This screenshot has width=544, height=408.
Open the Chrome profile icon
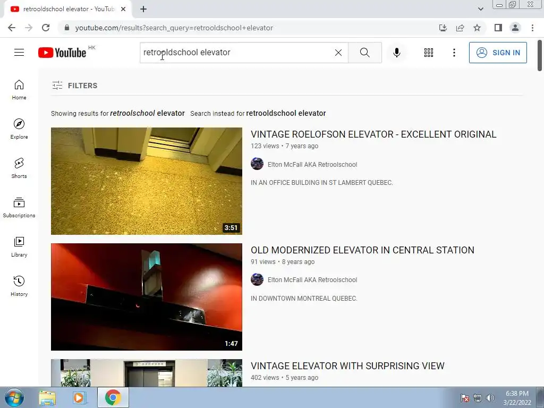click(x=515, y=28)
